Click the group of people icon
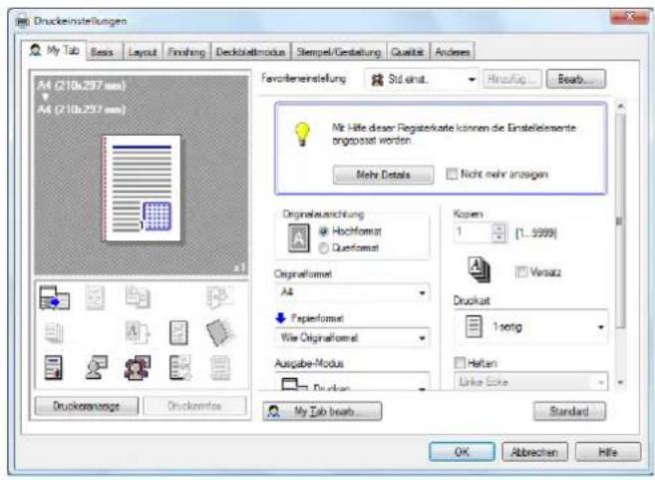Viewport: 655px width, 480px height. (x=138, y=367)
